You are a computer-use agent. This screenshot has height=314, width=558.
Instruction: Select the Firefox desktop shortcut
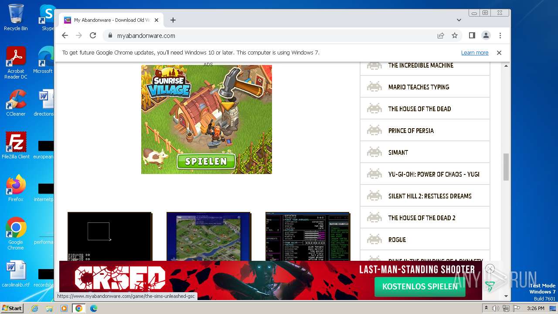click(16, 188)
